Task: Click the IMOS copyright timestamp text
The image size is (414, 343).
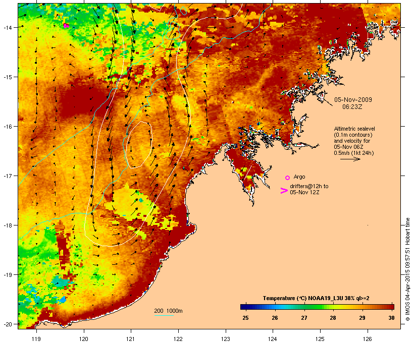Action: pyautogui.click(x=407, y=270)
